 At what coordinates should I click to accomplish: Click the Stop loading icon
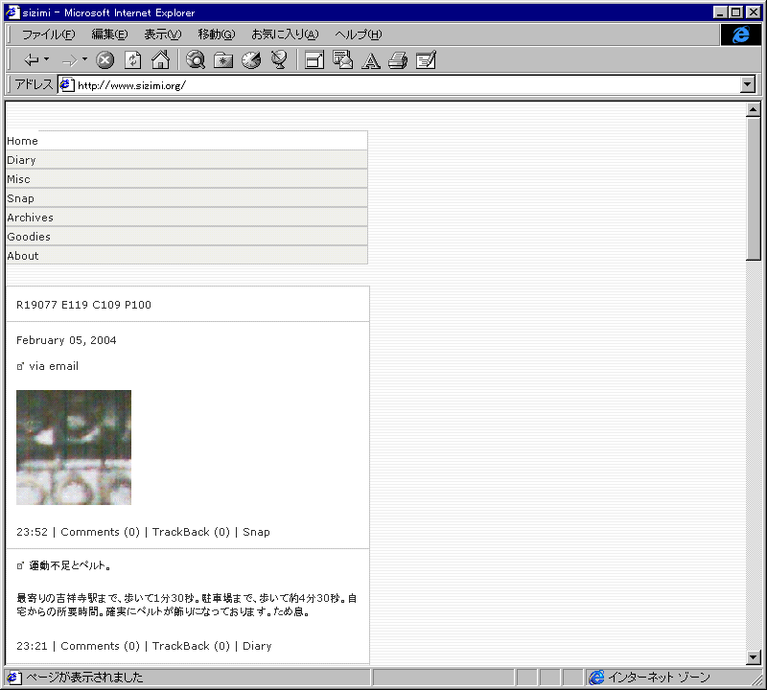105,60
